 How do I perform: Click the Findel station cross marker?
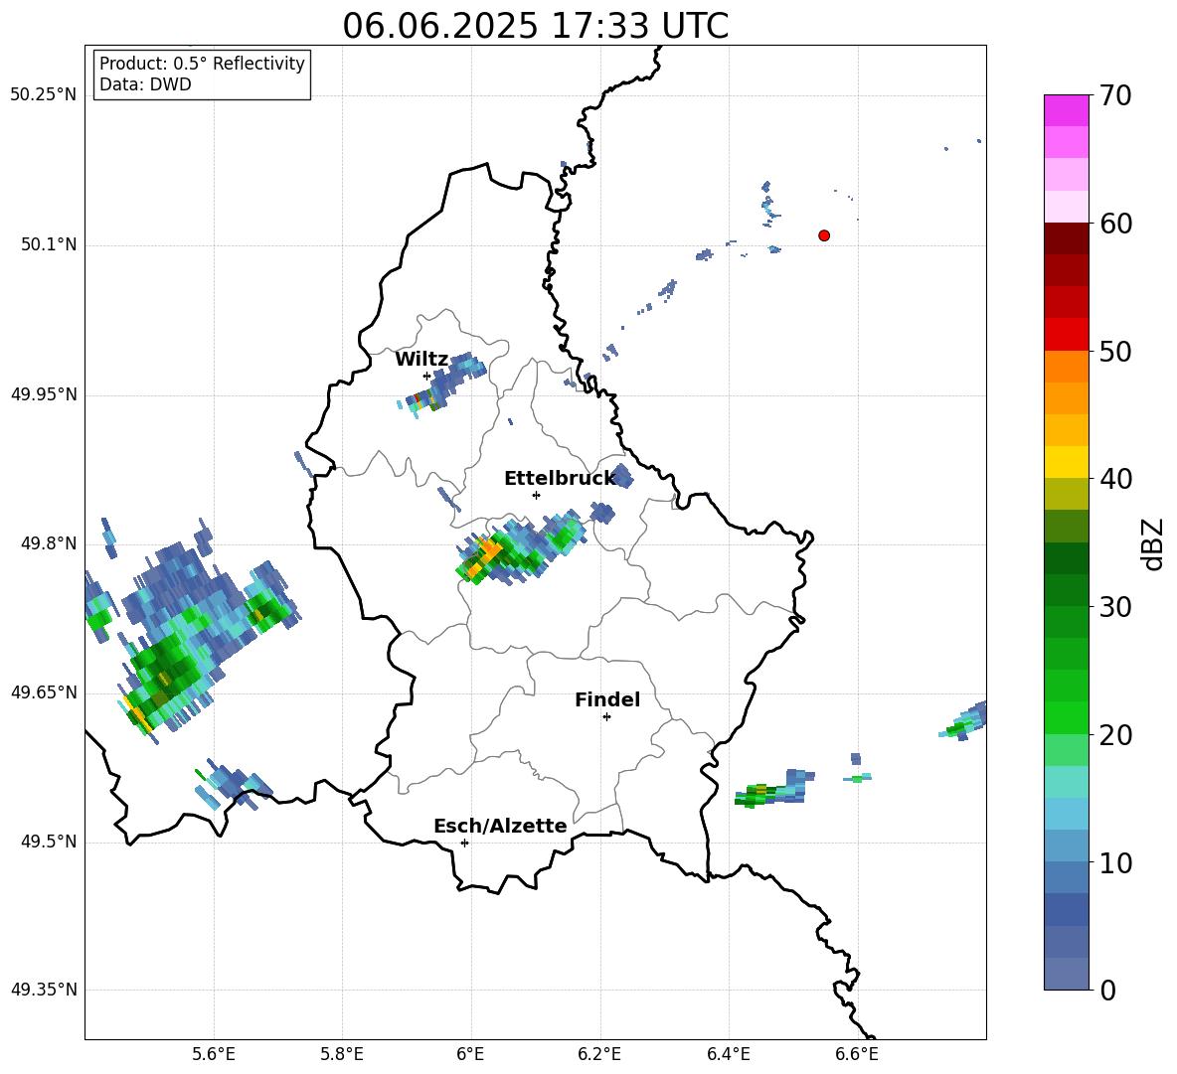[x=606, y=717]
